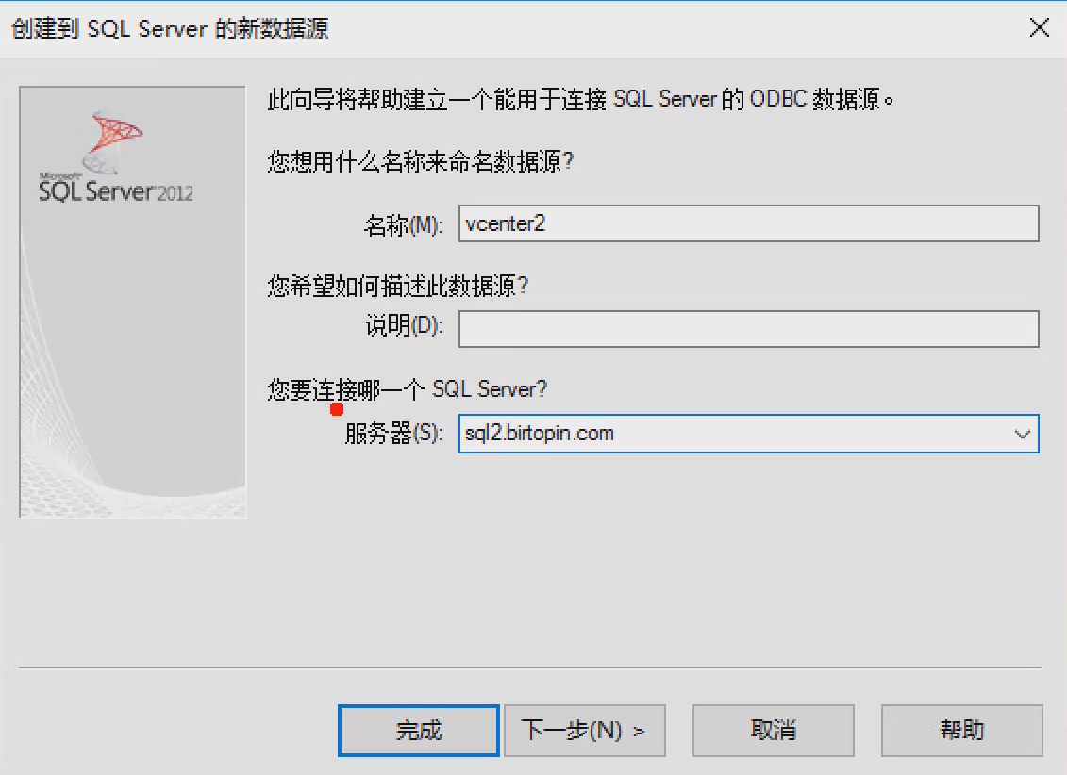
Task: Click the question 您希望如何描述此数据源
Action: [x=397, y=286]
